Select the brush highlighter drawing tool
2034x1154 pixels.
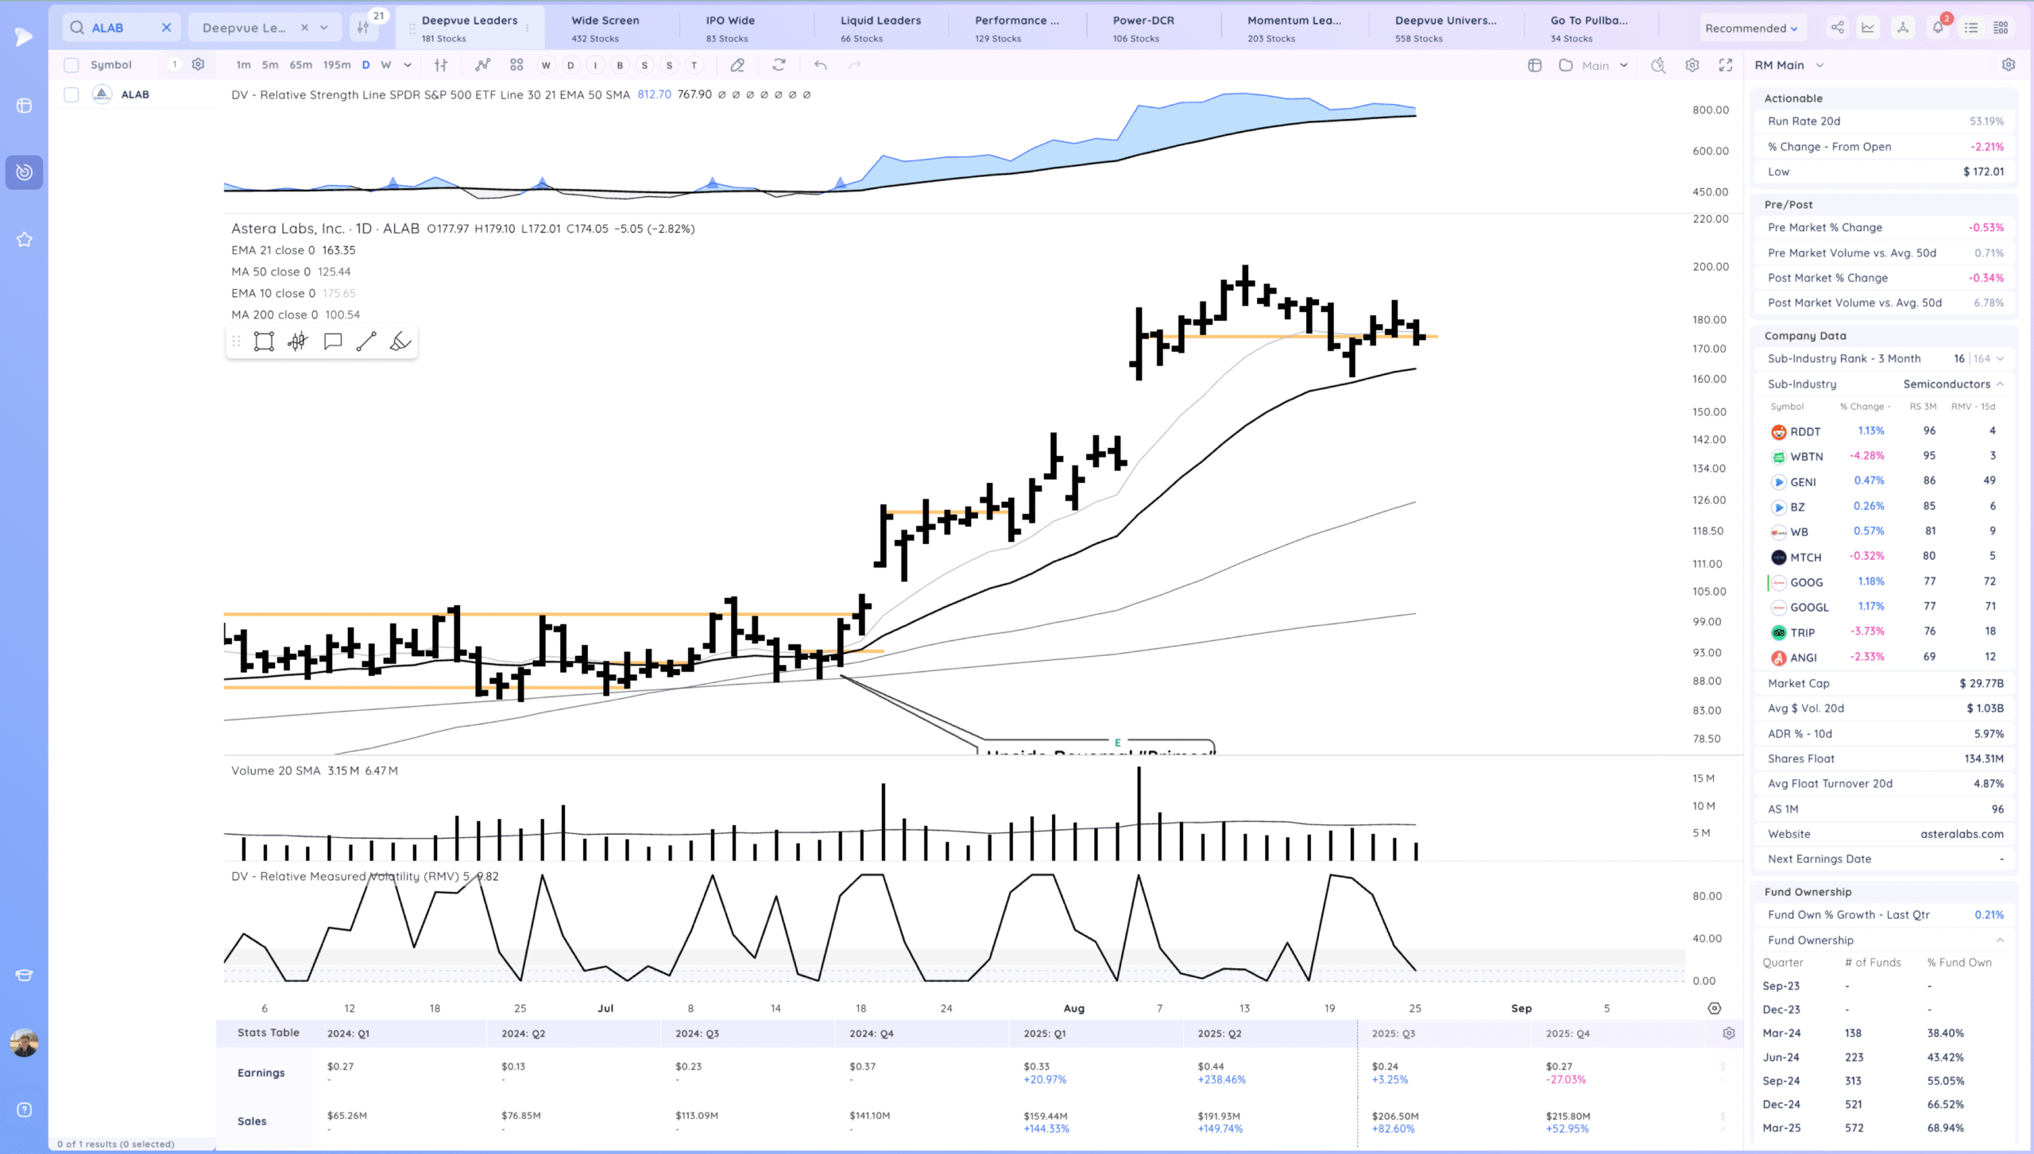[x=400, y=342]
